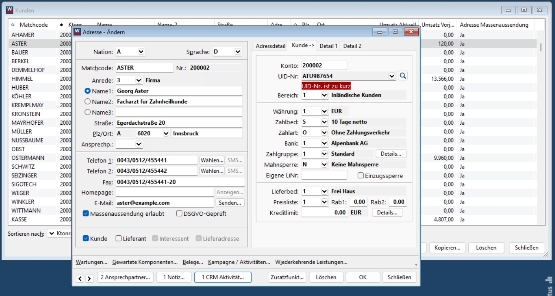The width and height of the screenshot is (555, 296).
Task: Open Kampagne / Aktivitäten...
Action: tap(239, 262)
